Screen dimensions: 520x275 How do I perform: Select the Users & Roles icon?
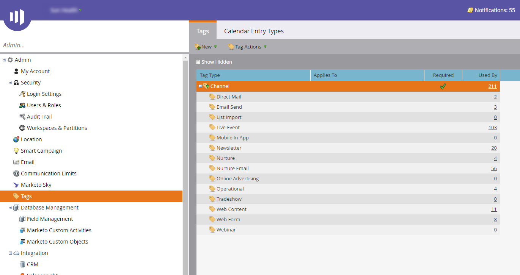click(x=22, y=105)
